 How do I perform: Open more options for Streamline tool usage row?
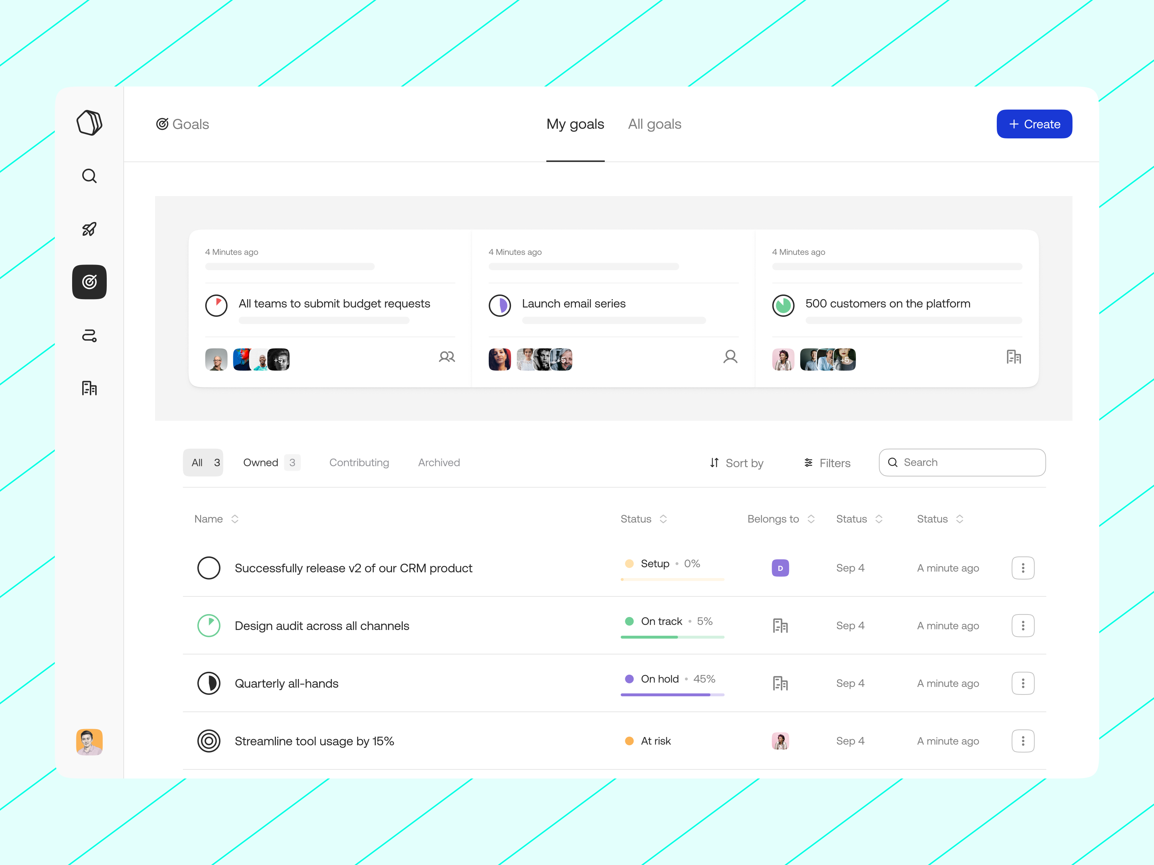(x=1022, y=741)
